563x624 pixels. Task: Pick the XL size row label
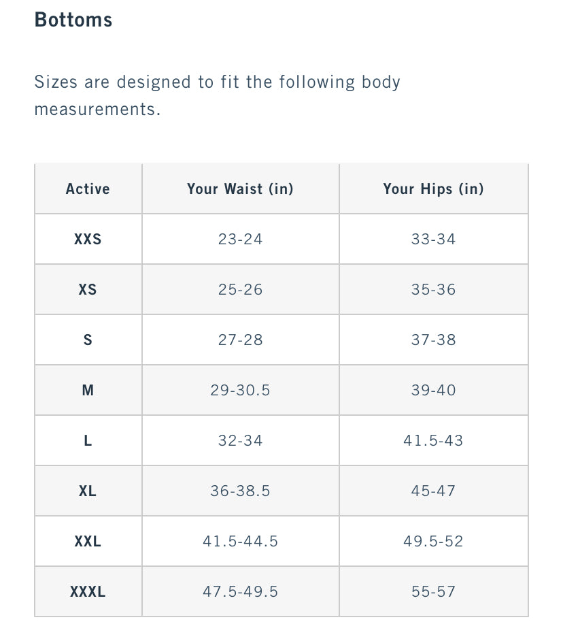88,491
